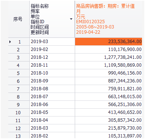Click the value 215,879,730.00
This screenshot has width=145, height=139.
click(x=125, y=128)
